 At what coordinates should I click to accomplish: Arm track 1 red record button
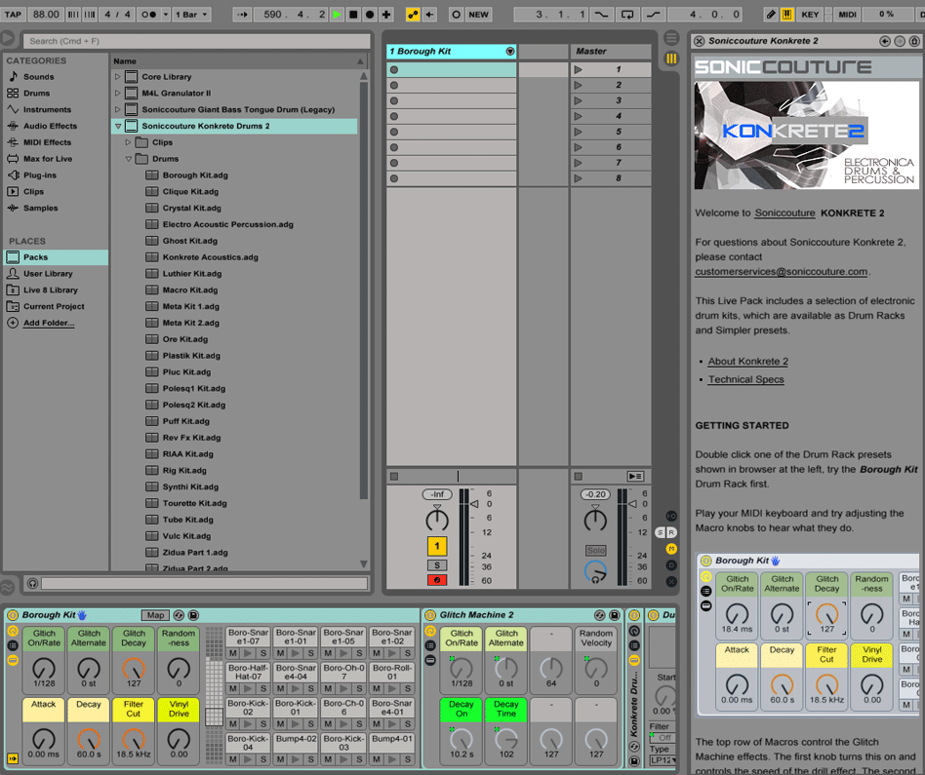(x=436, y=580)
